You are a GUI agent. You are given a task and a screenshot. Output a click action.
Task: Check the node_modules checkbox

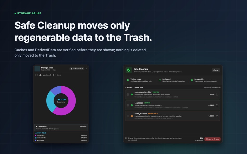(128, 116)
